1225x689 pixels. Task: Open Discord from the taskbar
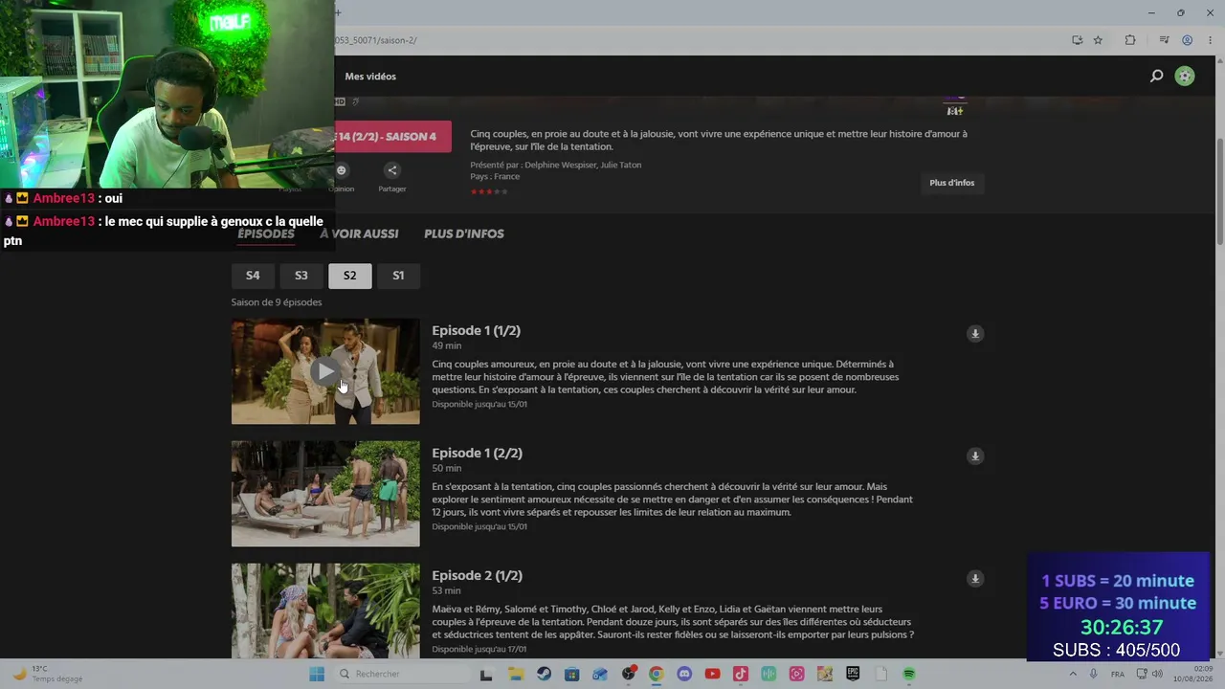pos(684,674)
